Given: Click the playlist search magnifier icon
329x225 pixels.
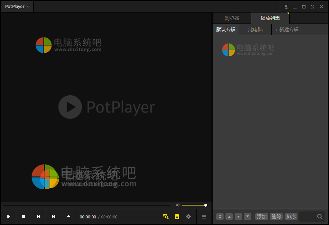Looking at the screenshot, I should 320,217.
